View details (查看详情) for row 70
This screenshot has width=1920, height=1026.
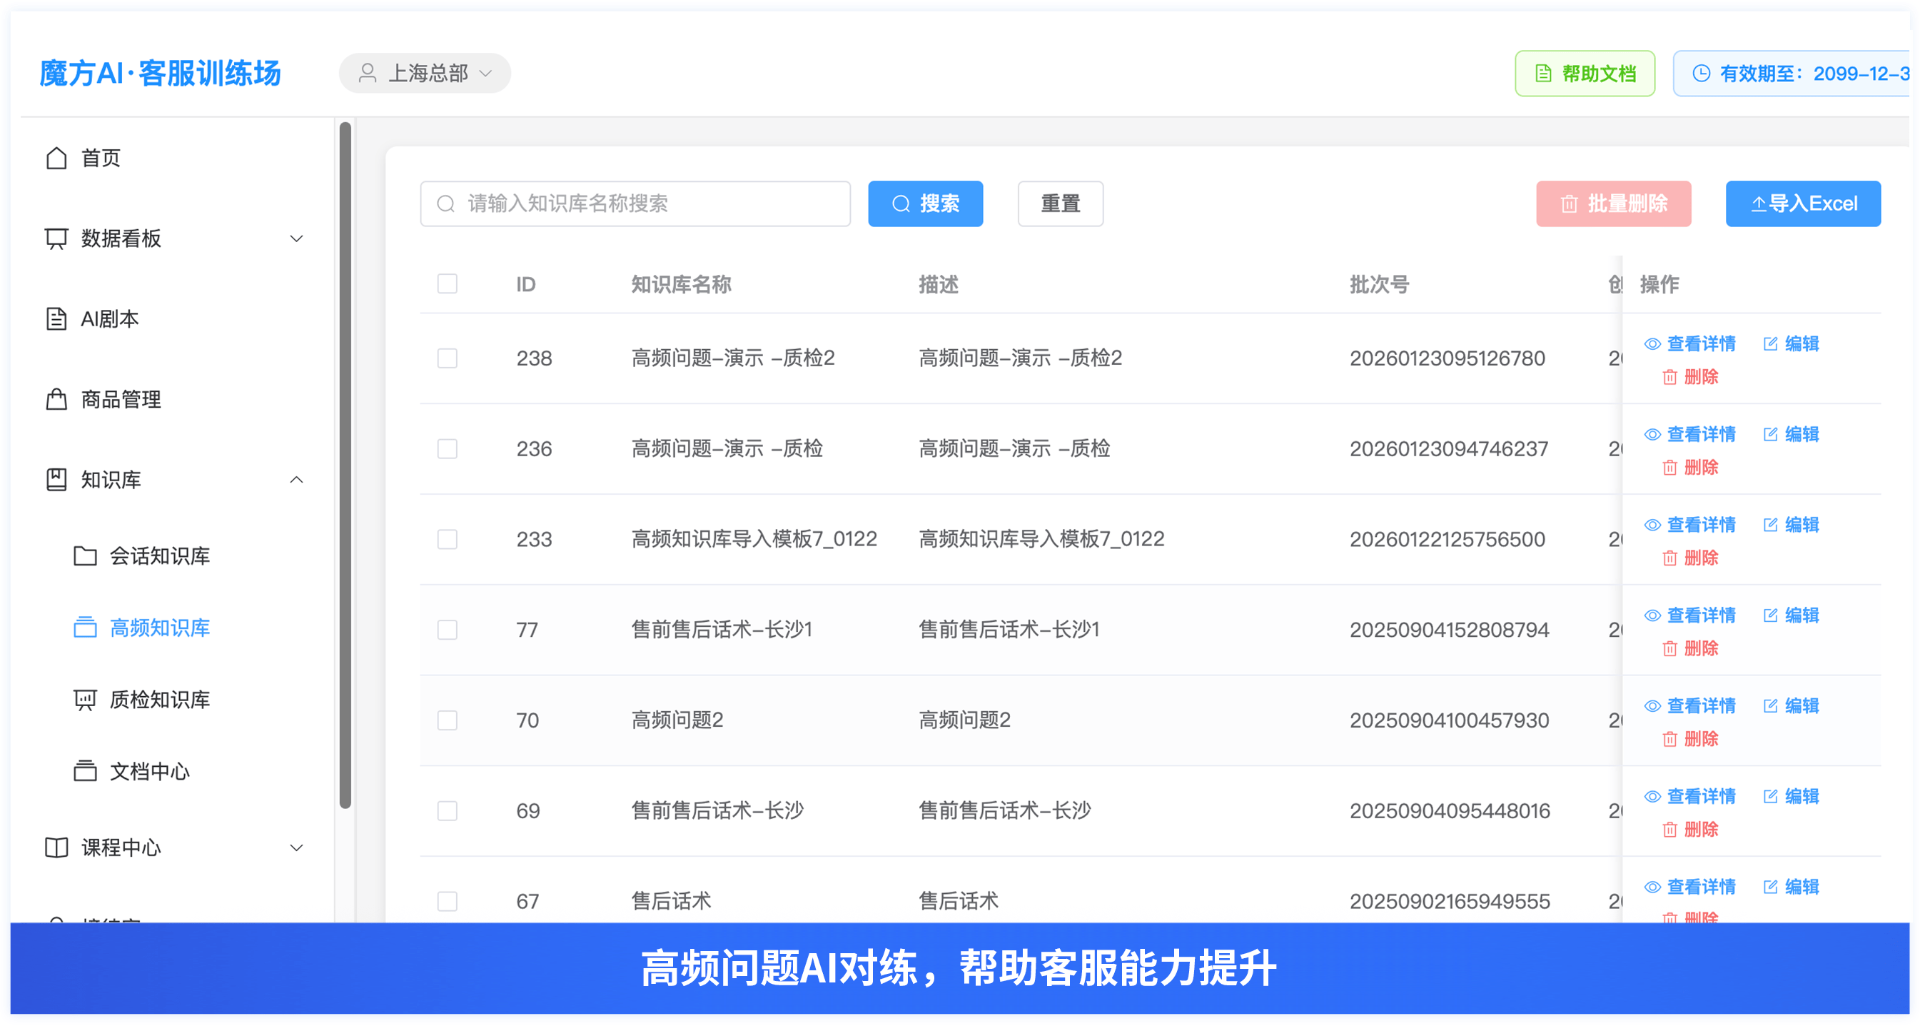pyautogui.click(x=1689, y=705)
